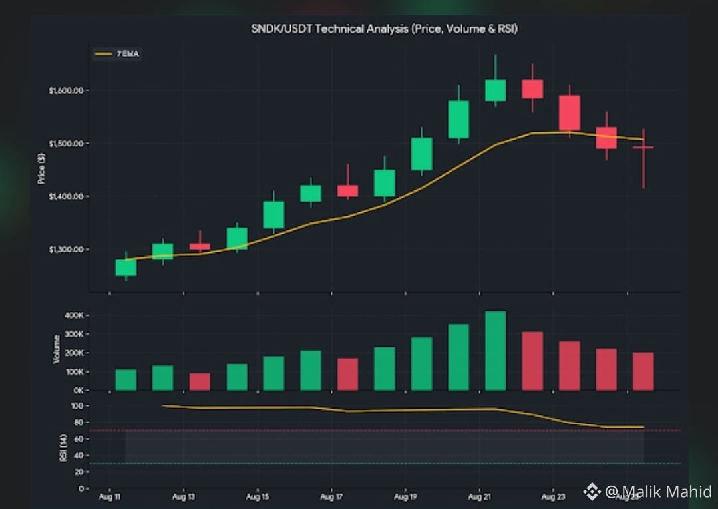Image resolution: width=718 pixels, height=509 pixels.
Task: Click the $1,500.00 price axis label
Action: click(x=66, y=144)
